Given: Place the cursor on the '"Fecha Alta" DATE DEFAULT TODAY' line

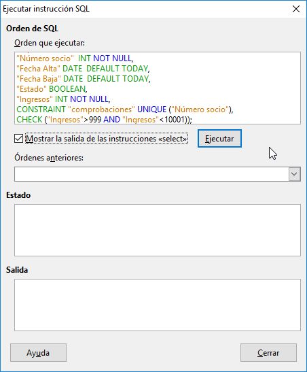Looking at the screenshot, I should (83, 69).
